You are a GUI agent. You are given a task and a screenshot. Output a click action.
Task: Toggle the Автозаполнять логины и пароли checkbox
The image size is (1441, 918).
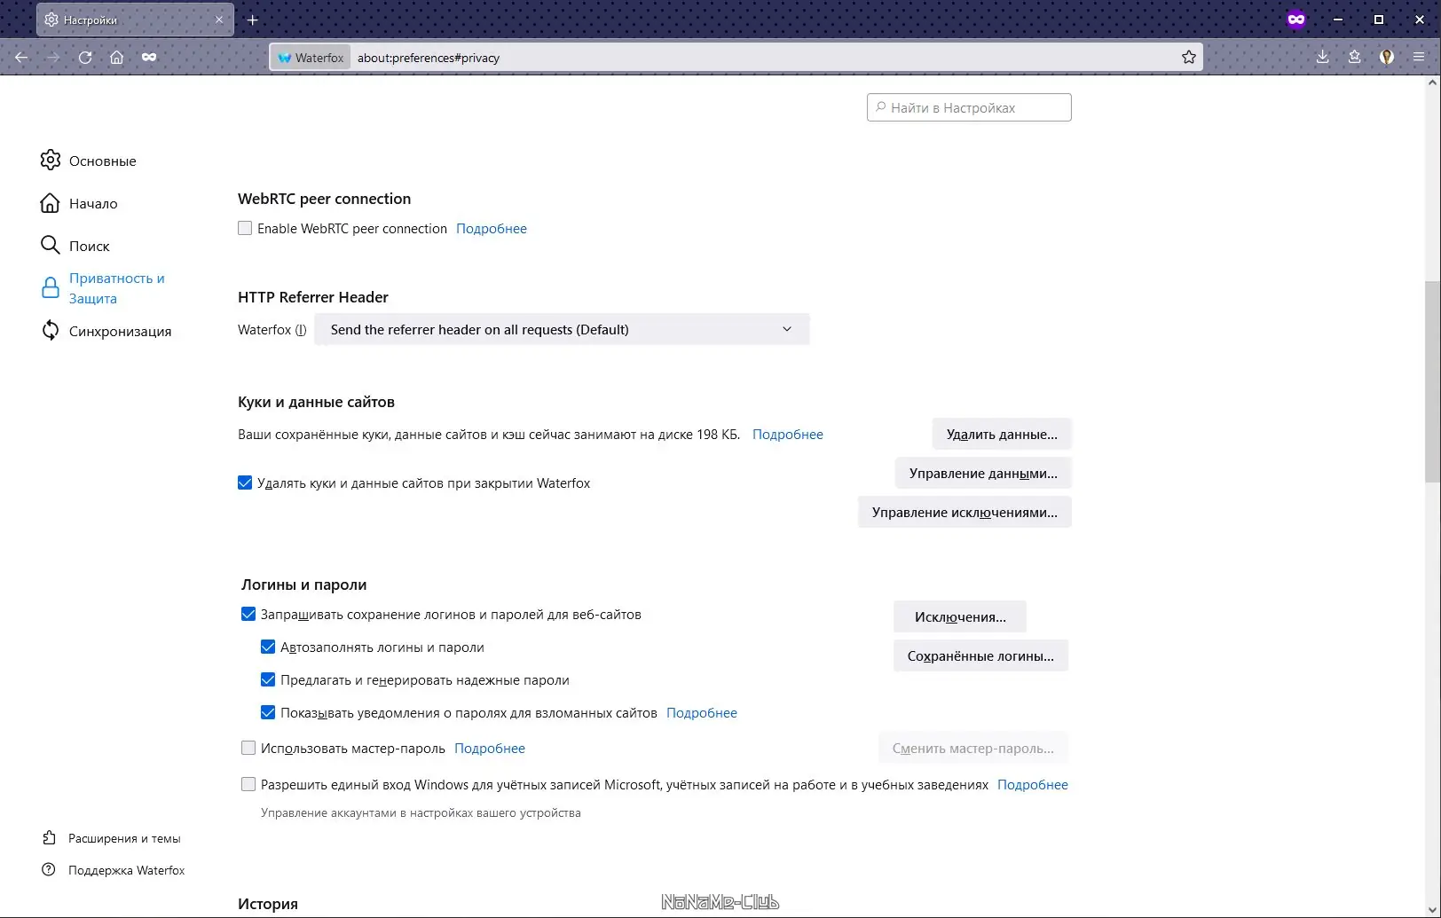click(268, 647)
